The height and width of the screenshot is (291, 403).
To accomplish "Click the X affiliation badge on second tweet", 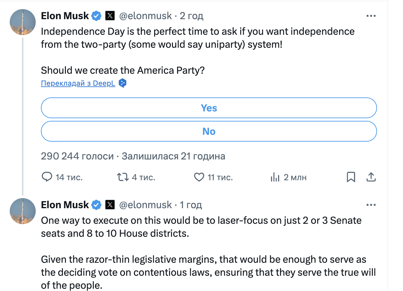I will [110, 205].
